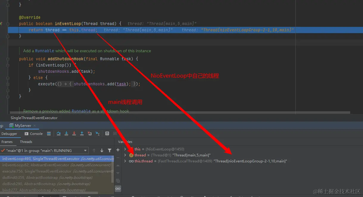Screen dimensions: 363x197
Task: Switch to the Debugger tab
Action: (x=10, y=134)
